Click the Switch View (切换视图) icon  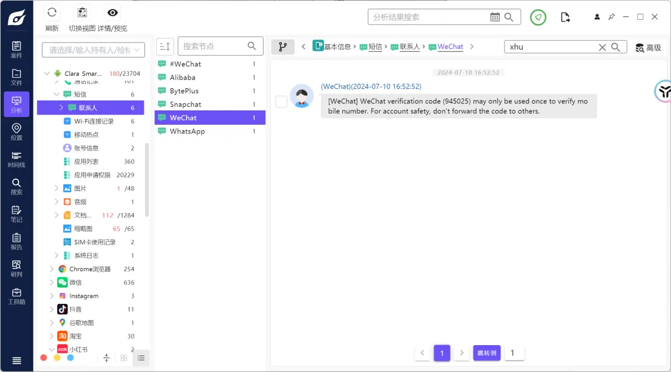coord(82,13)
